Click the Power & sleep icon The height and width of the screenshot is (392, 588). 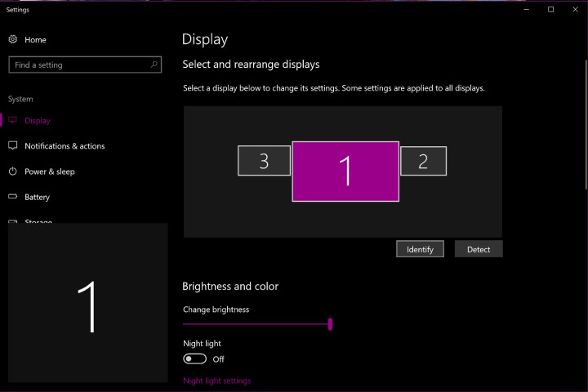(13, 171)
